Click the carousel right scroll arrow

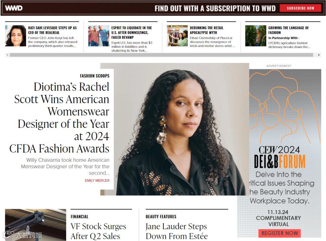(319, 55)
